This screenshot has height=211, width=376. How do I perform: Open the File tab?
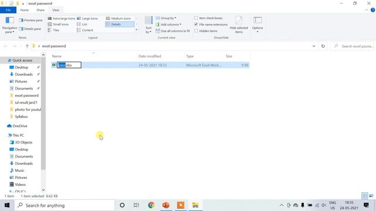[x=8, y=10]
